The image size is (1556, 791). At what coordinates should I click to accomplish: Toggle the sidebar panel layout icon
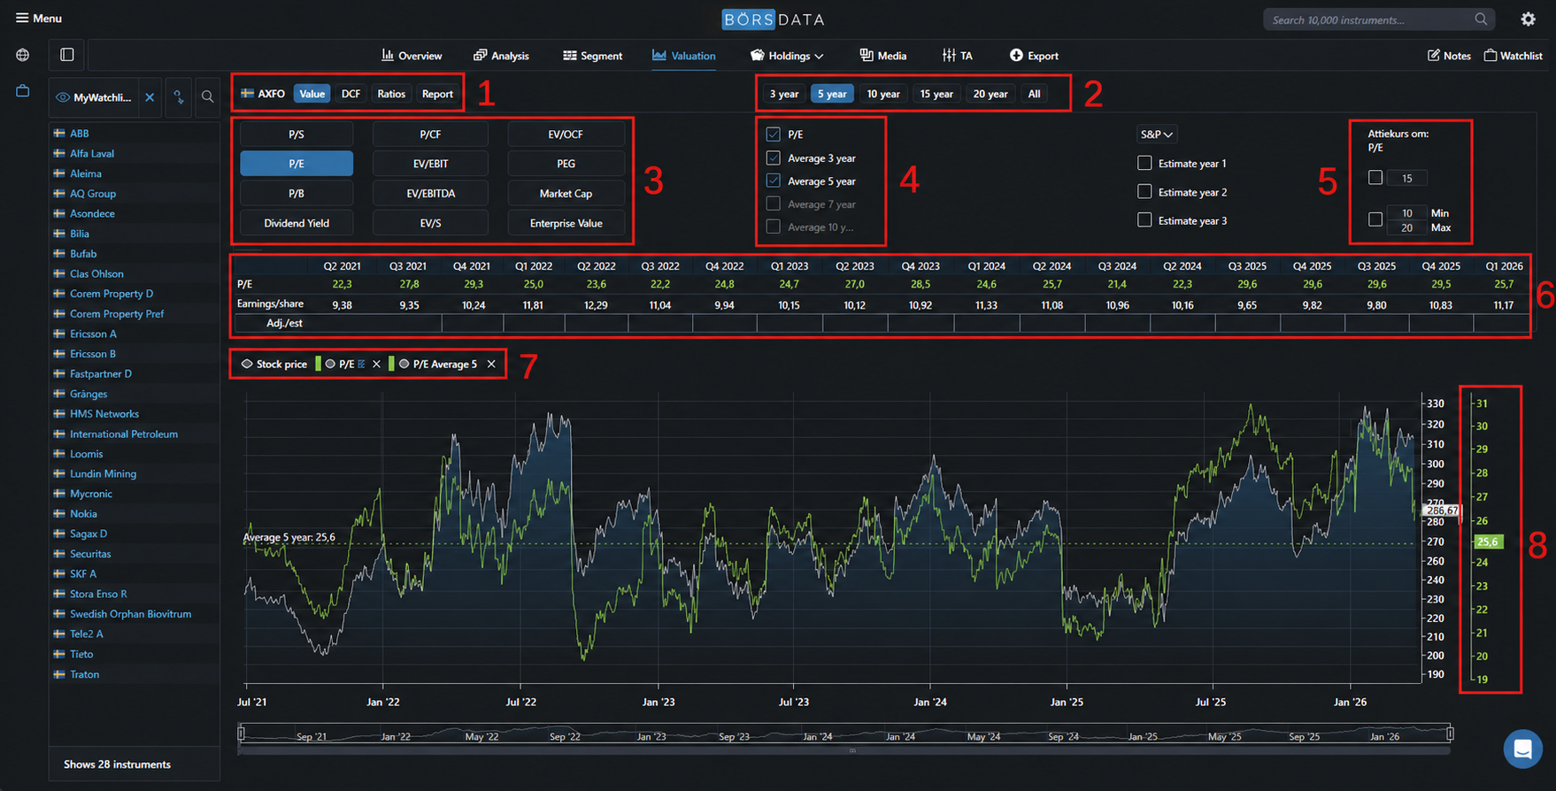tap(67, 55)
